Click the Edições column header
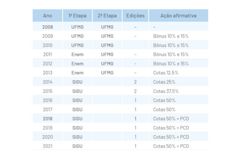This screenshot has height=167, width=241. click(135, 16)
